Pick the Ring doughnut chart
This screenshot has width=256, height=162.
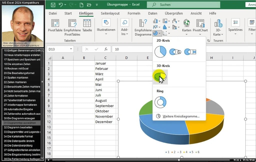(160, 102)
